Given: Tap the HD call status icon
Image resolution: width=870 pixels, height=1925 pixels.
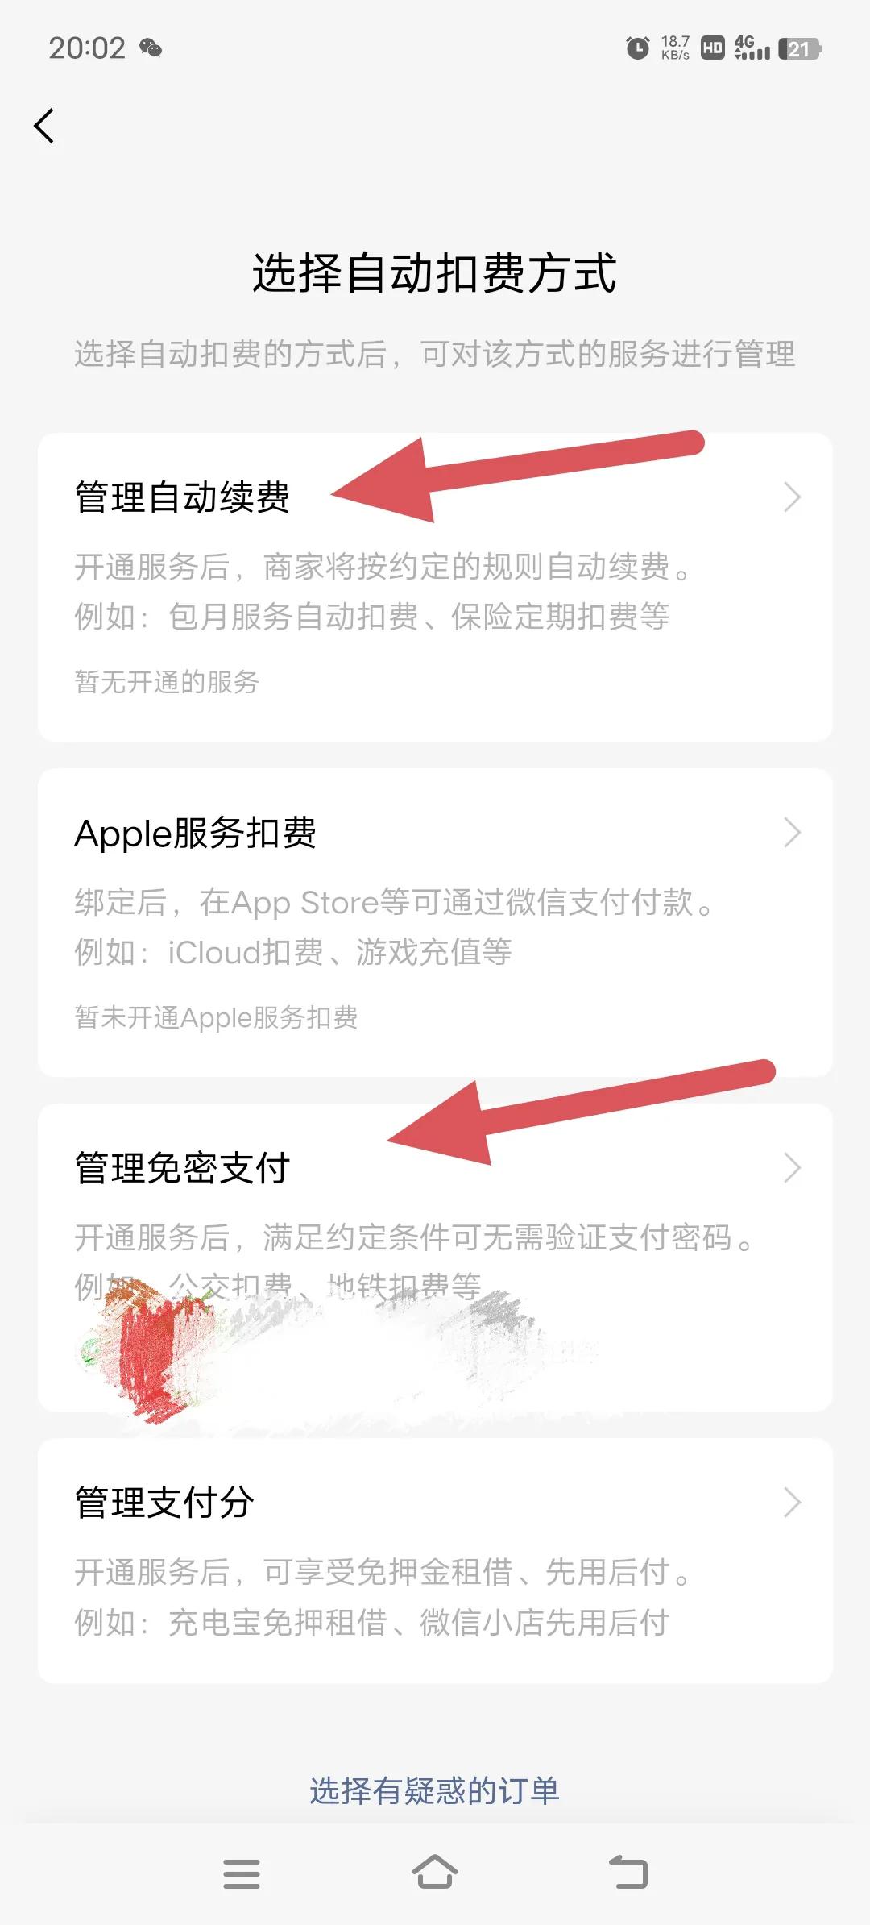Looking at the screenshot, I should click(x=712, y=48).
